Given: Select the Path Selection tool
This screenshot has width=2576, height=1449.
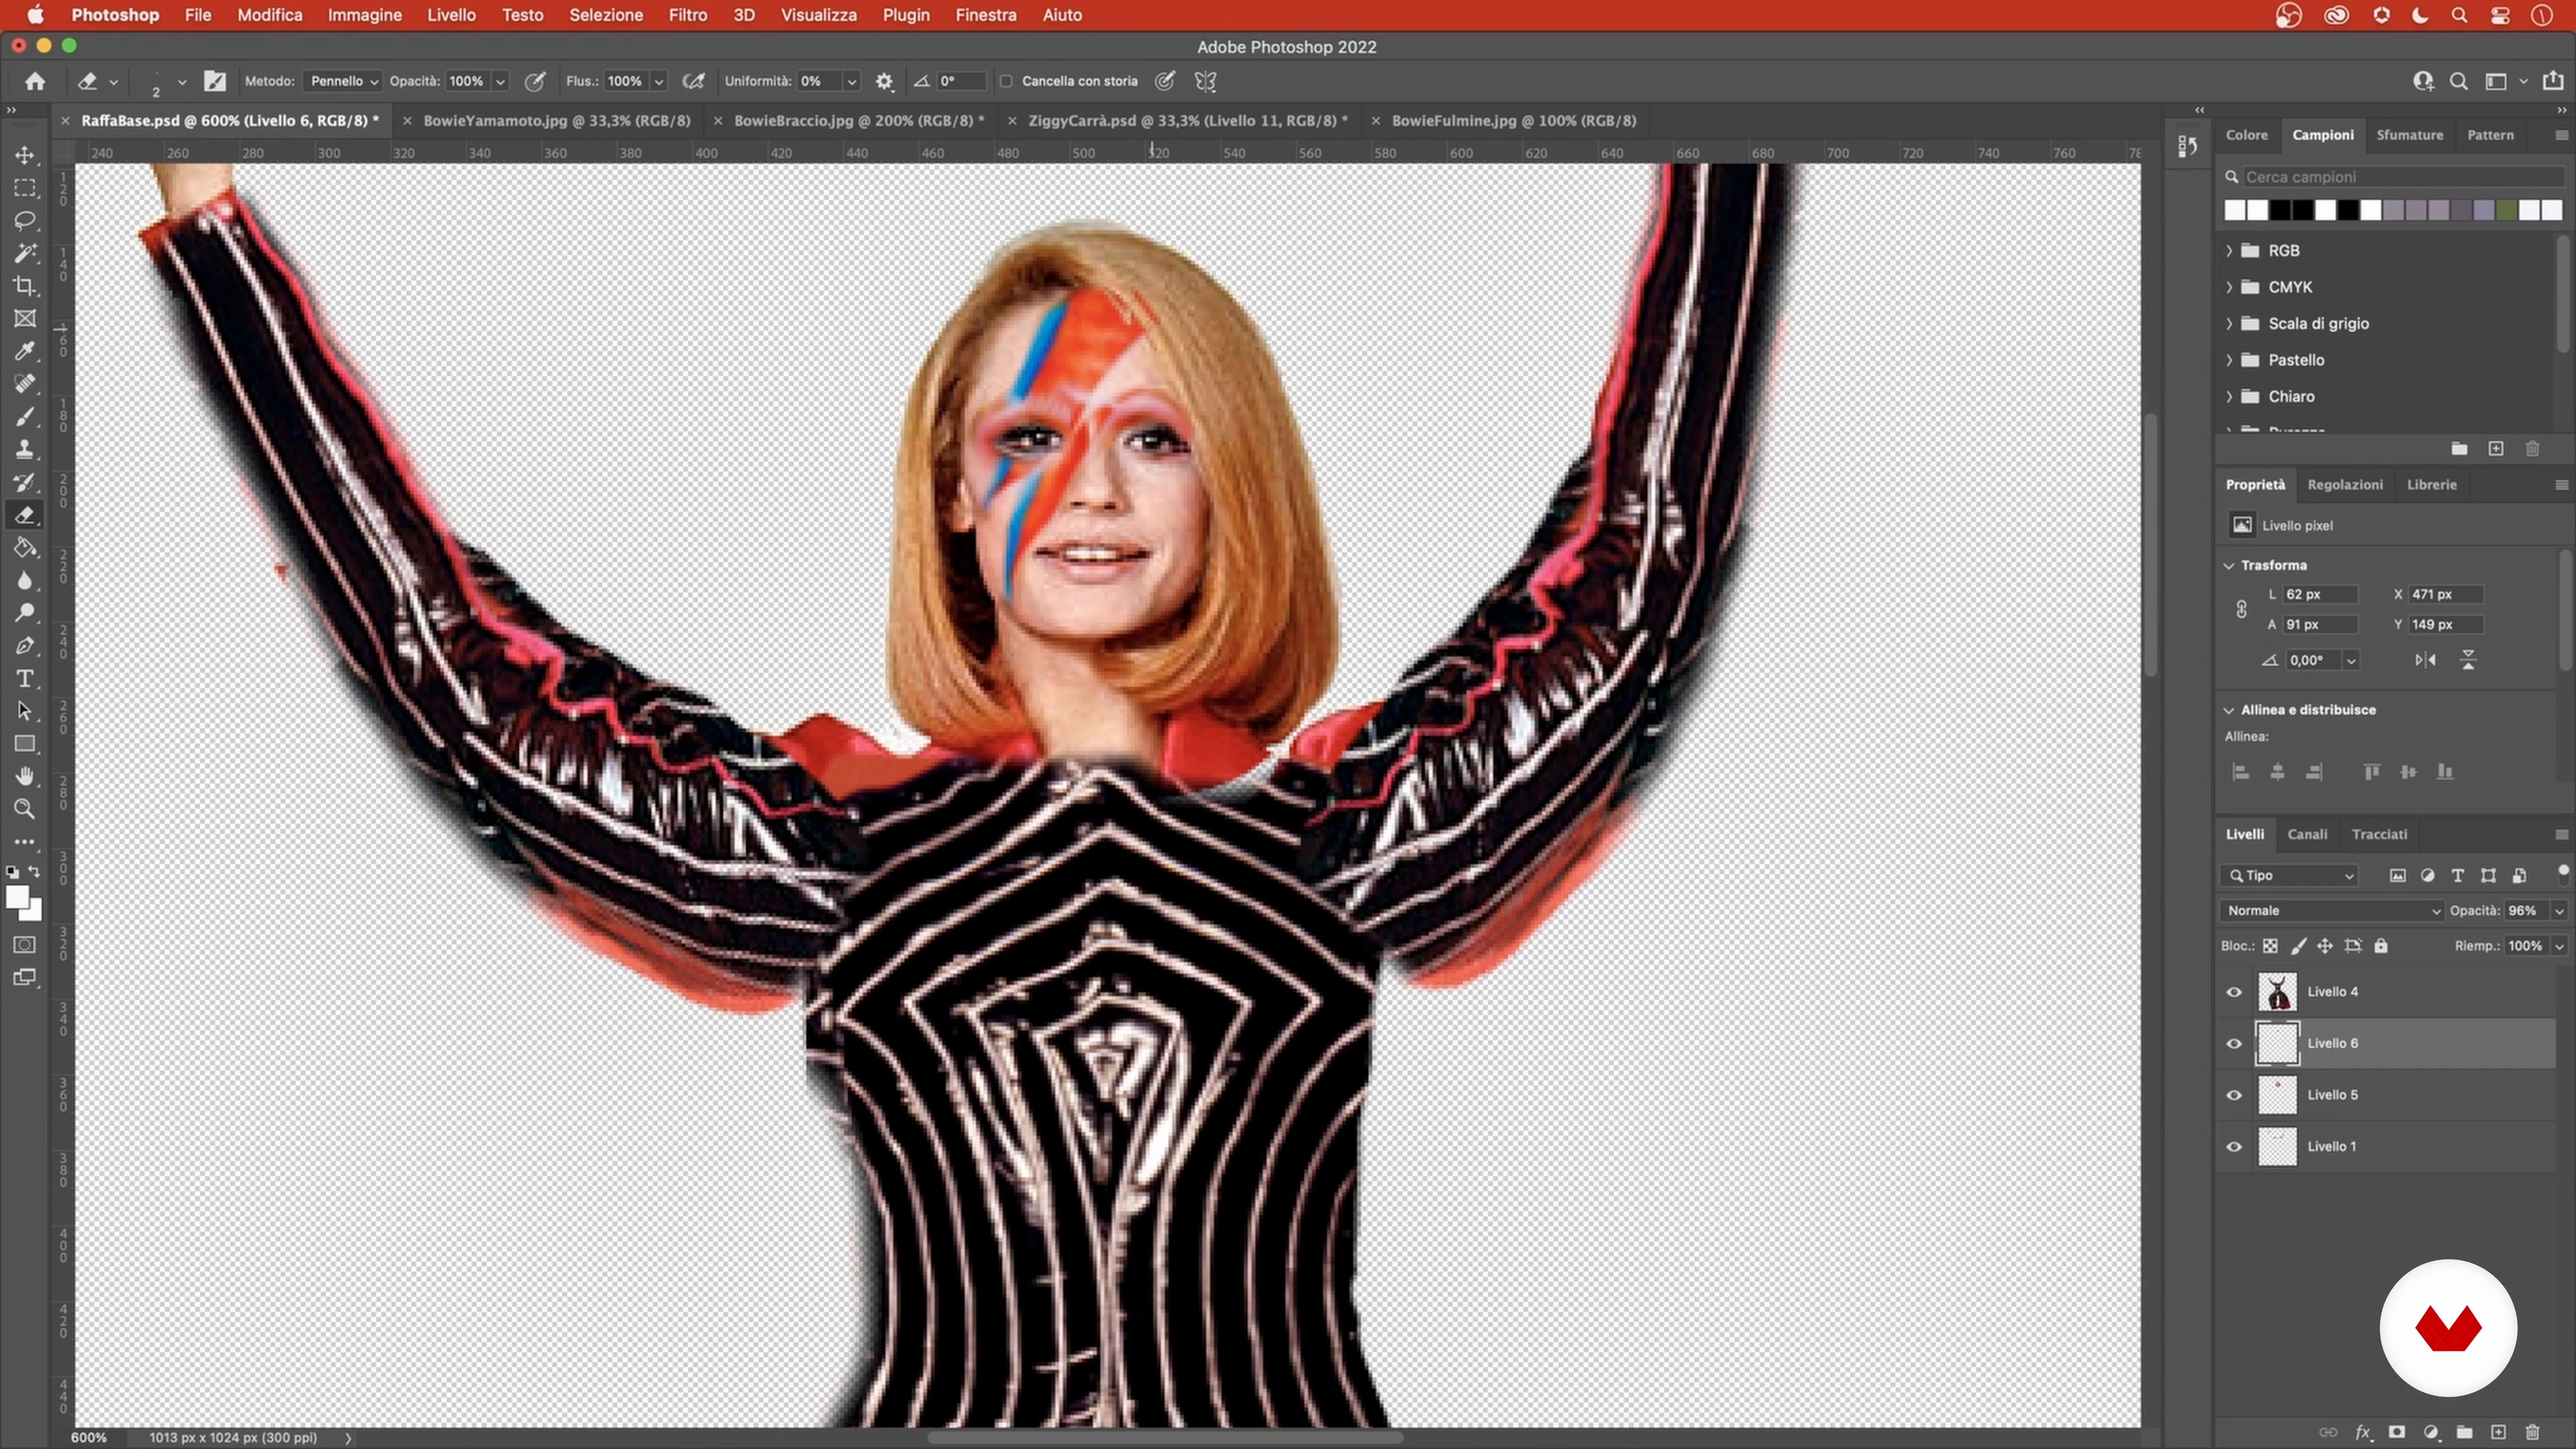Looking at the screenshot, I should (25, 711).
